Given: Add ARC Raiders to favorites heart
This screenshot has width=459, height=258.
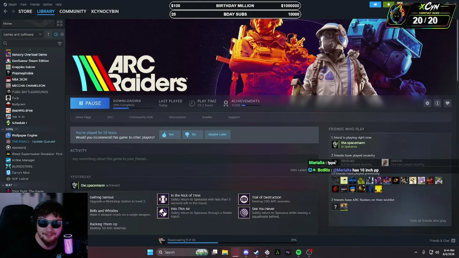Looking at the screenshot, I should pyautogui.click(x=448, y=103).
